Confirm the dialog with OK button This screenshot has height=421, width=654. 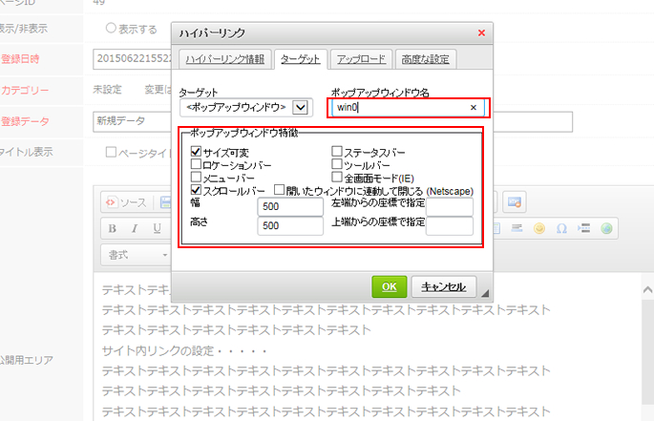coord(389,286)
